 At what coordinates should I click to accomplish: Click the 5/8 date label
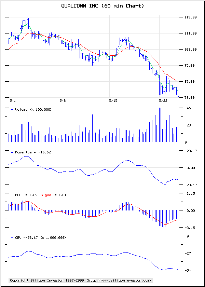click(x=63, y=101)
